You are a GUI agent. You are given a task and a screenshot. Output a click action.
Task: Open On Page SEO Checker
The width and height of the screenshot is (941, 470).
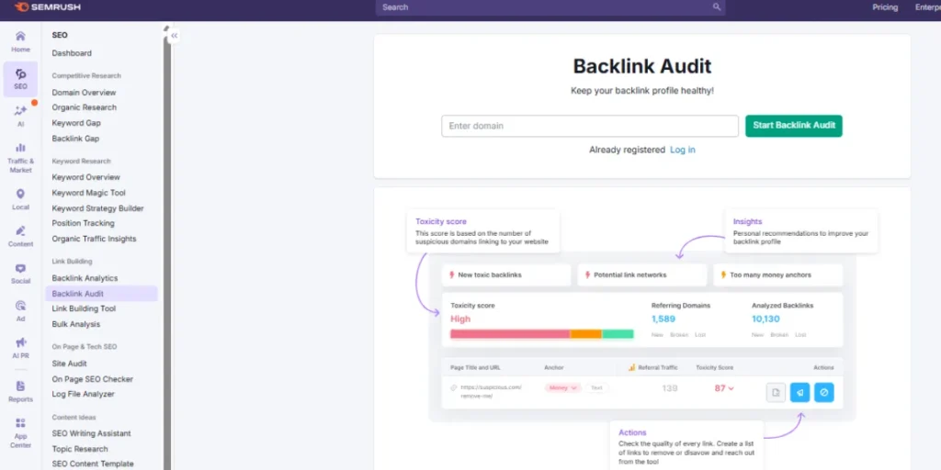tap(93, 379)
